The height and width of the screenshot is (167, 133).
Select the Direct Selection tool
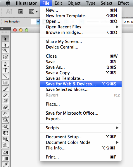[x=5, y=44]
